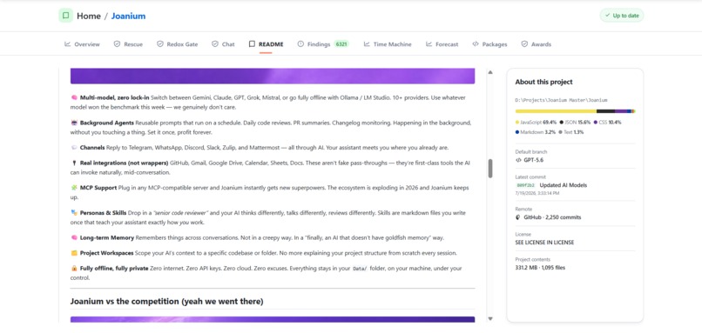The width and height of the screenshot is (702, 333).
Task: Click the purple banner above the feature list
Action: pos(273,76)
